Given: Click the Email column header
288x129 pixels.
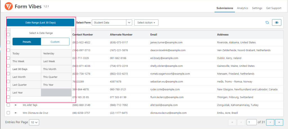Looking at the screenshot, I should point(154,34).
